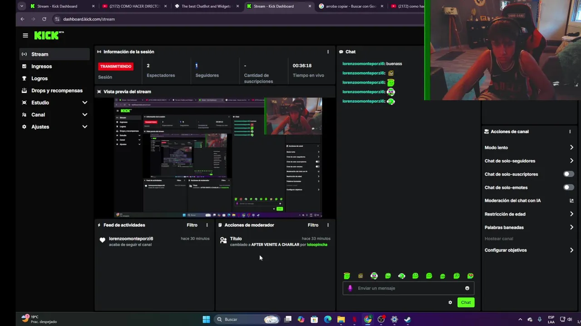Expand the Estudio sidebar section
The image size is (581, 326).
[x=54, y=103]
